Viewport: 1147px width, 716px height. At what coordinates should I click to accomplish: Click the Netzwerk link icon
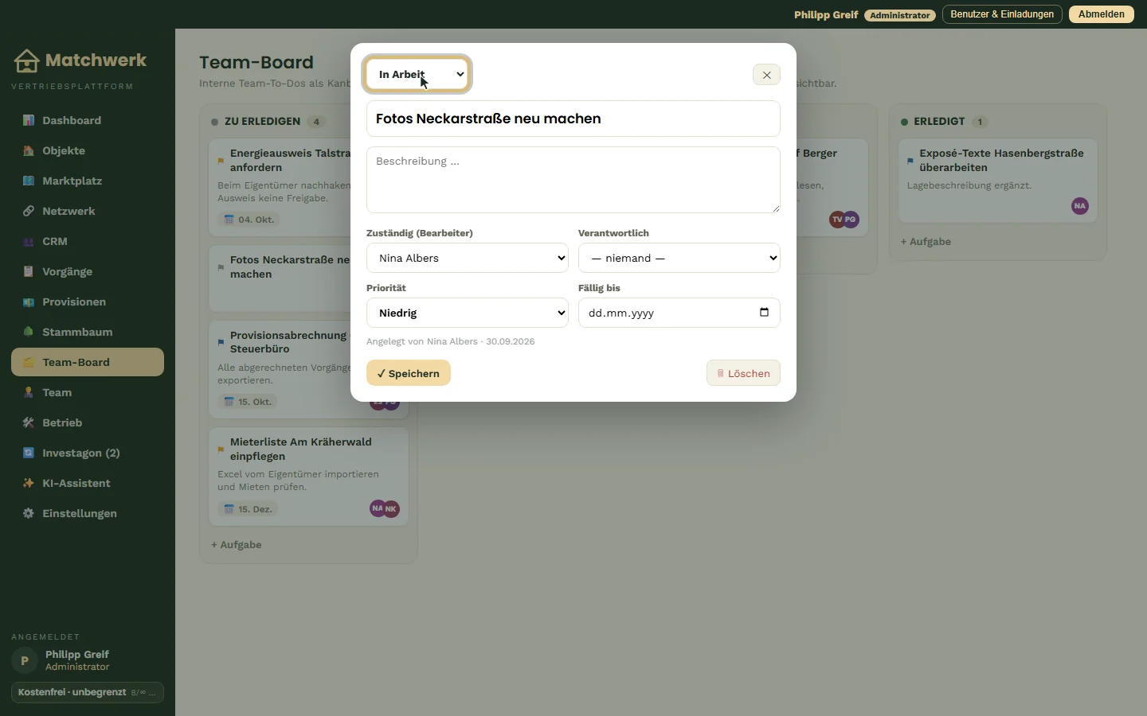click(29, 211)
